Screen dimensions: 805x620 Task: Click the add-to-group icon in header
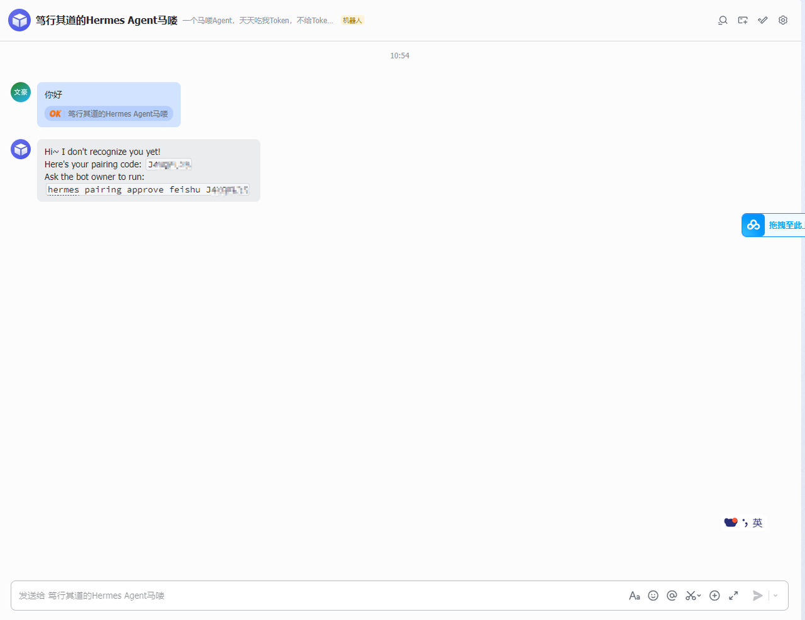[x=743, y=20]
